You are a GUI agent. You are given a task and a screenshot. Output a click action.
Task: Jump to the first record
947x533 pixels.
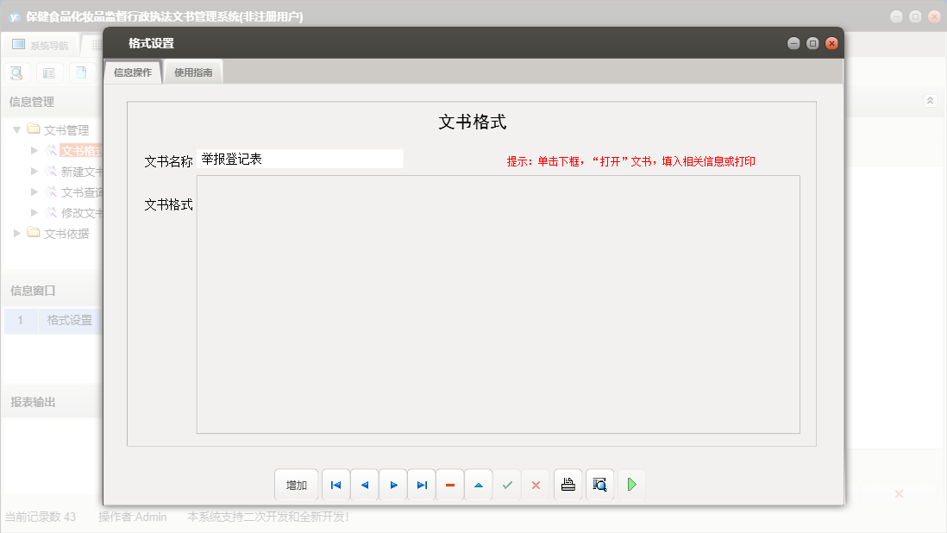pos(336,485)
